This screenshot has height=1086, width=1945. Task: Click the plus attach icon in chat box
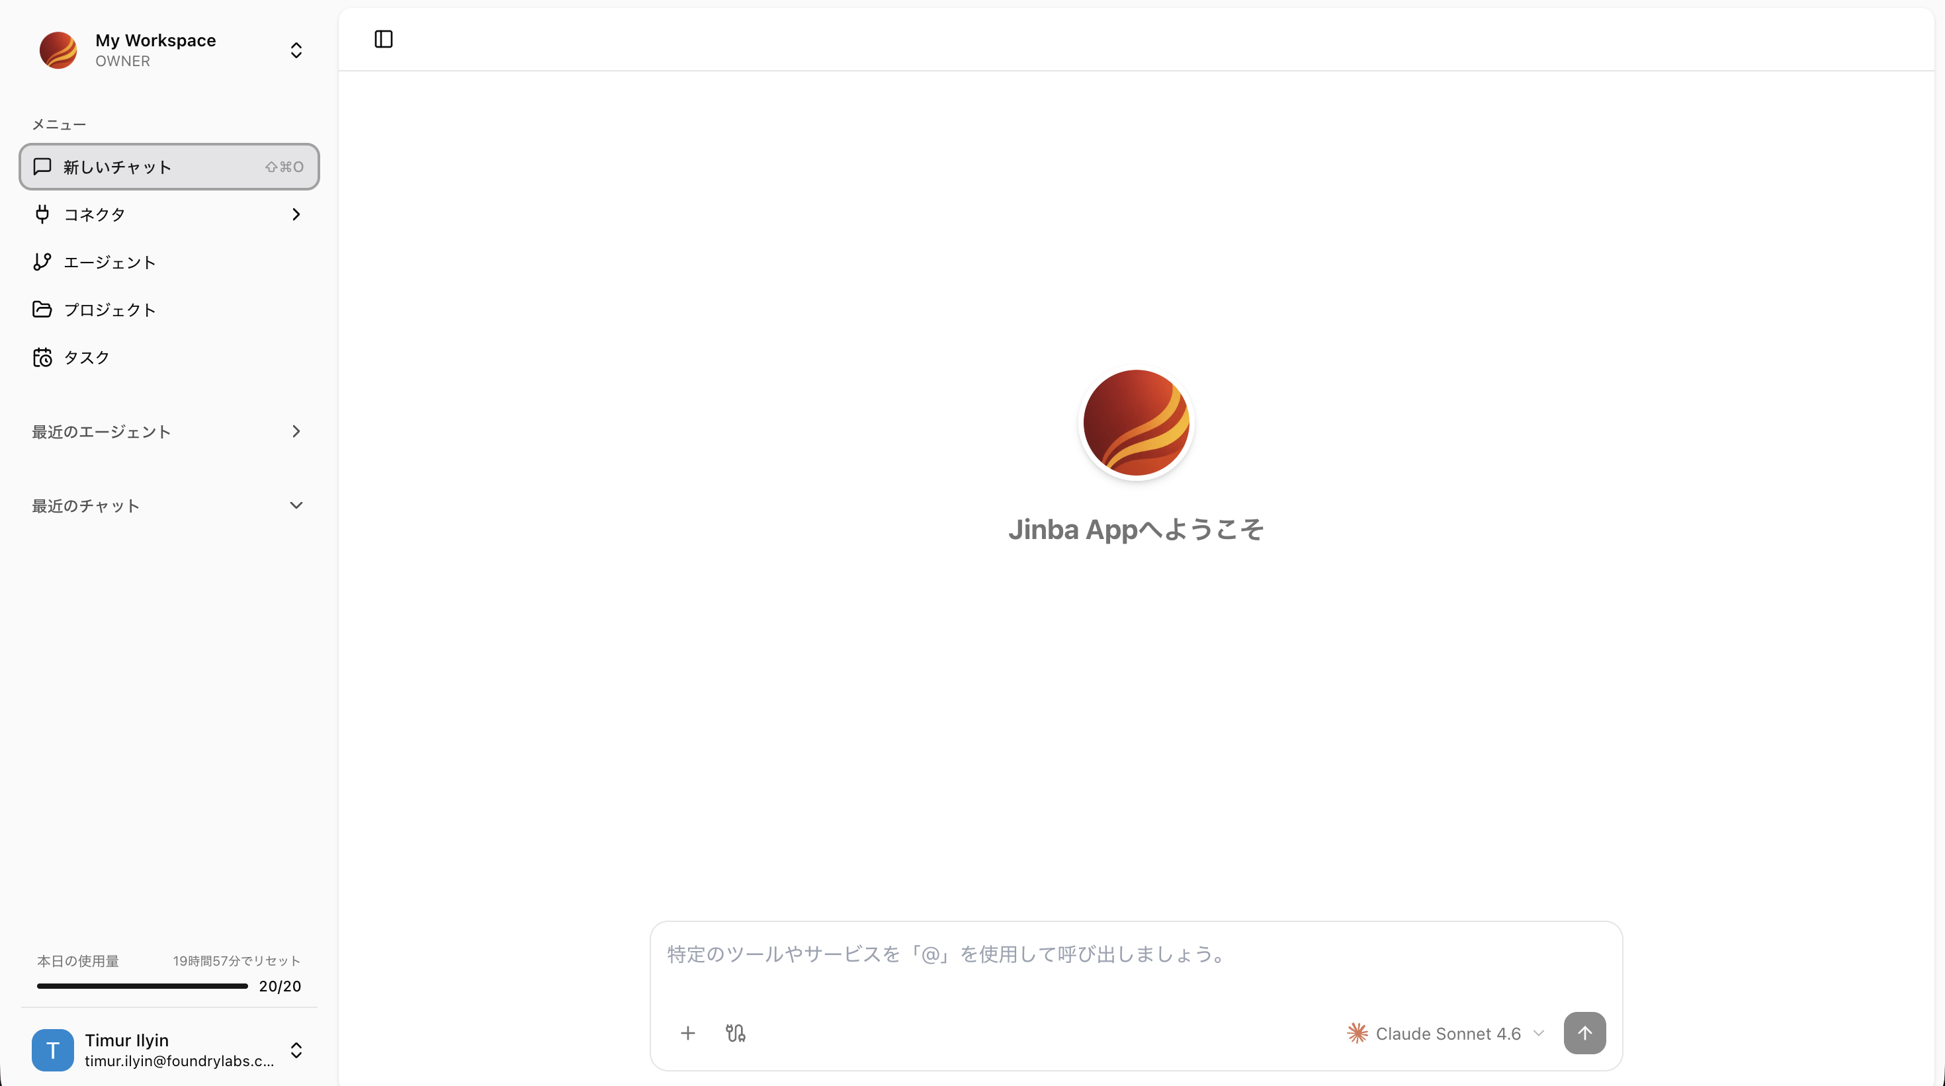coord(688,1033)
